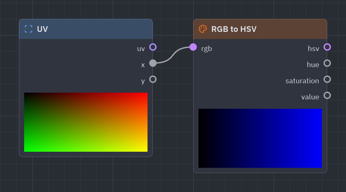
Task: Click the 'hsv' label
Action: (x=313, y=49)
